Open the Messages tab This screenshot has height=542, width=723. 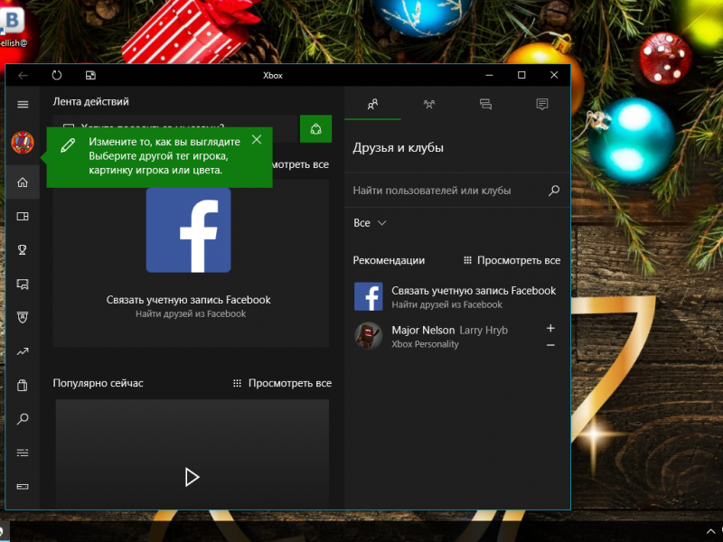(485, 104)
